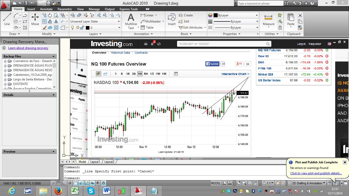Click to view plot and publish details
The image size is (349, 196).
316,173
